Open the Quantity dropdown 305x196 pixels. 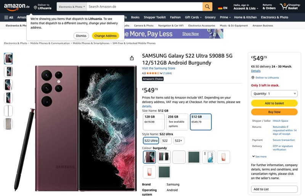point(274,93)
